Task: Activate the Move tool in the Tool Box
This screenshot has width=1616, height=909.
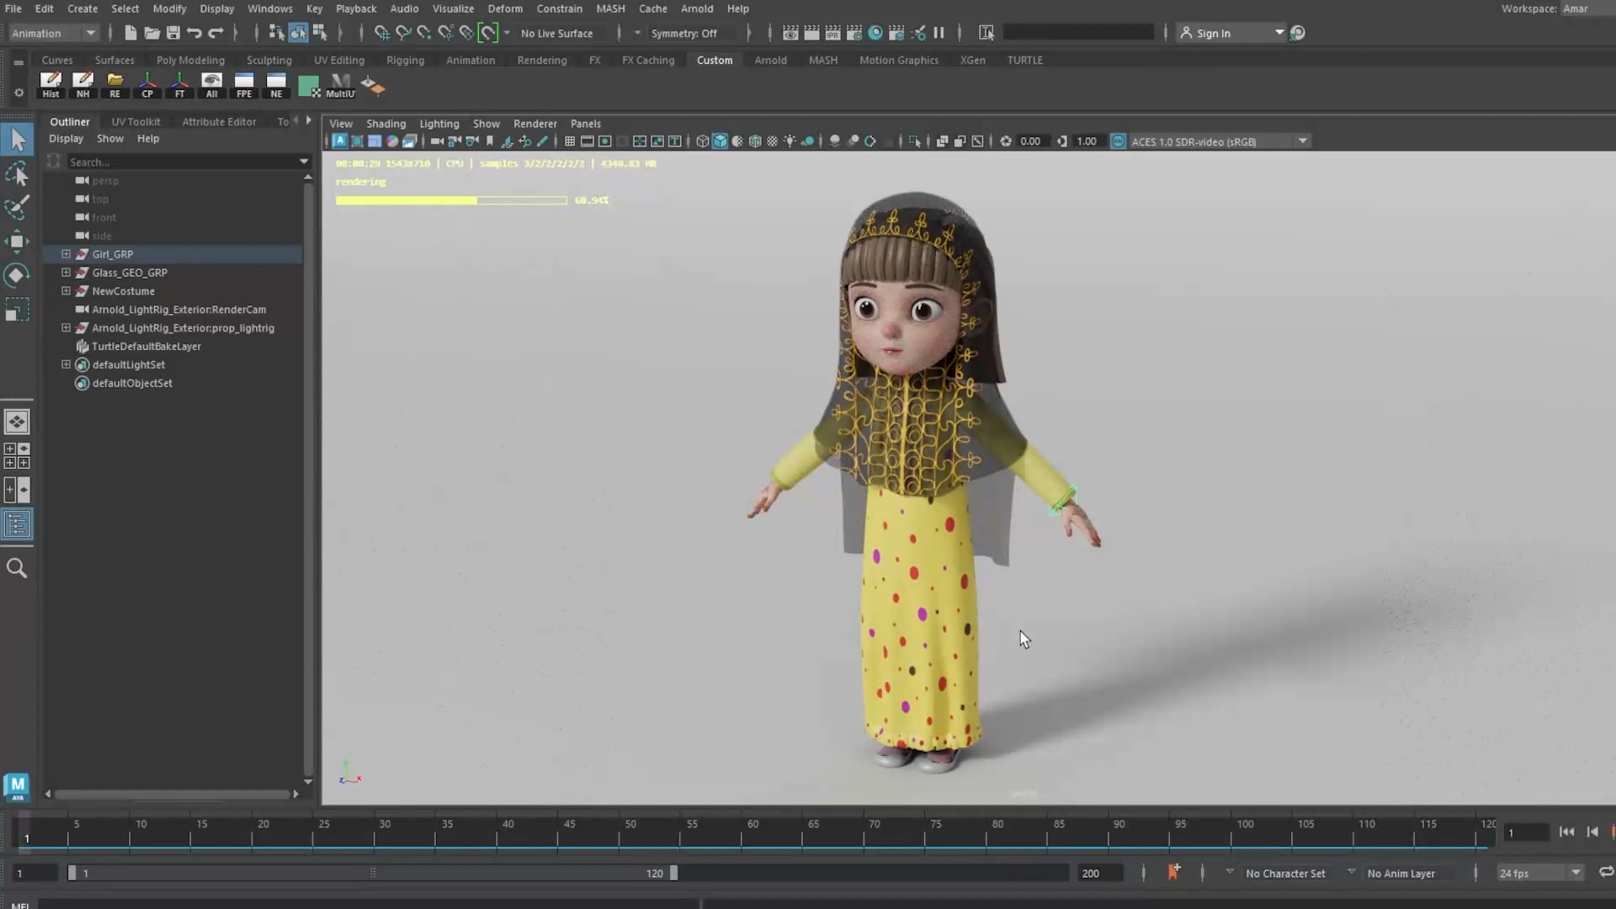Action: [17, 242]
